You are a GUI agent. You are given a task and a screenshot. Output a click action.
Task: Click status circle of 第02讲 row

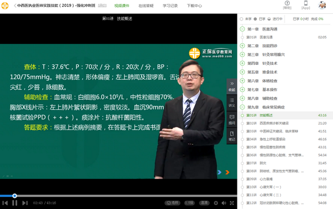pos(243,123)
